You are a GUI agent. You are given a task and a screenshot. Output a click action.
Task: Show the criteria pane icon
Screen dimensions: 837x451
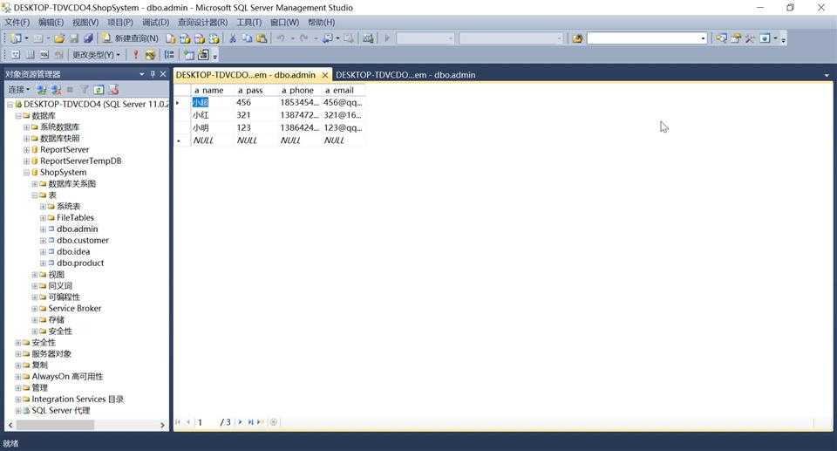[x=31, y=54]
